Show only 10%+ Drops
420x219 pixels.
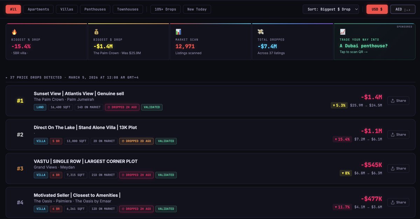166,9
